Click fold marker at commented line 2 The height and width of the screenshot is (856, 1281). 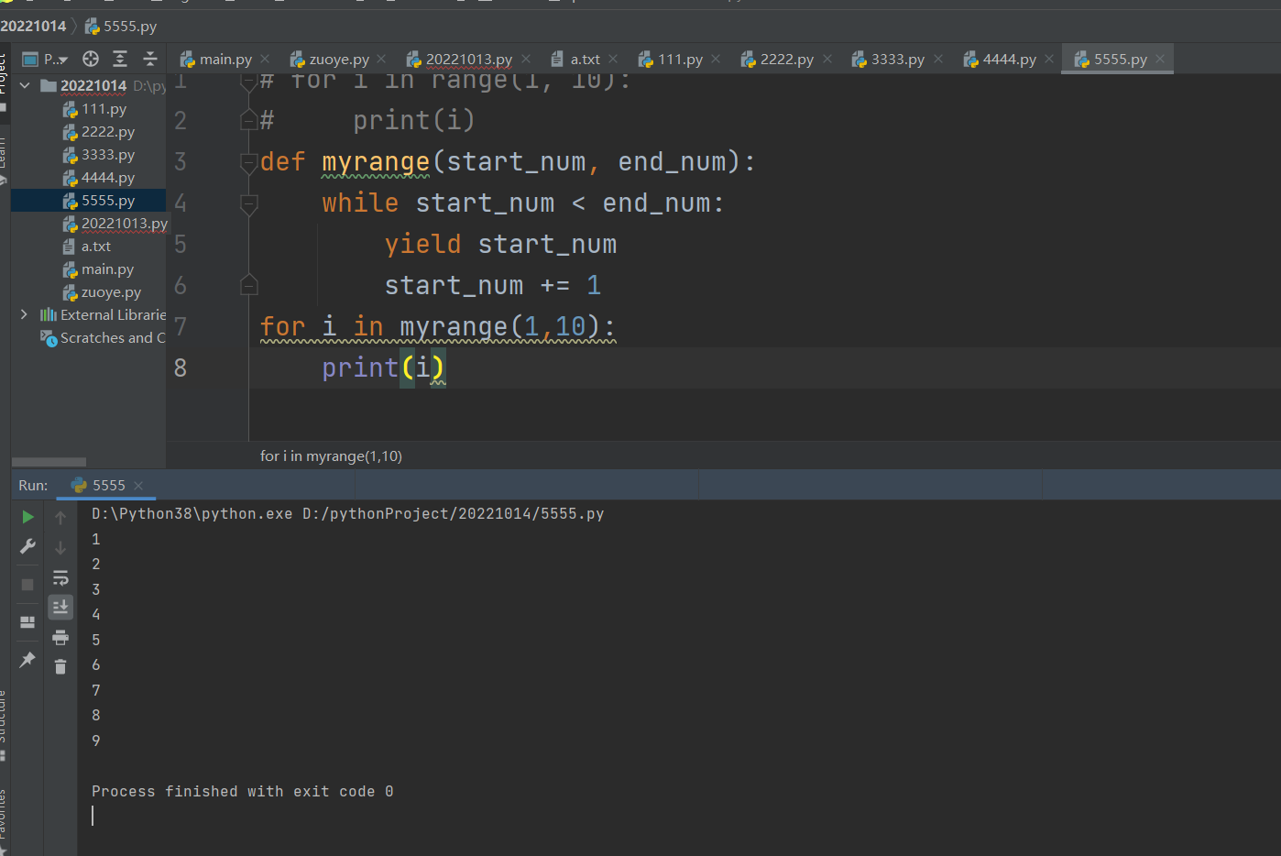pyautogui.click(x=248, y=120)
